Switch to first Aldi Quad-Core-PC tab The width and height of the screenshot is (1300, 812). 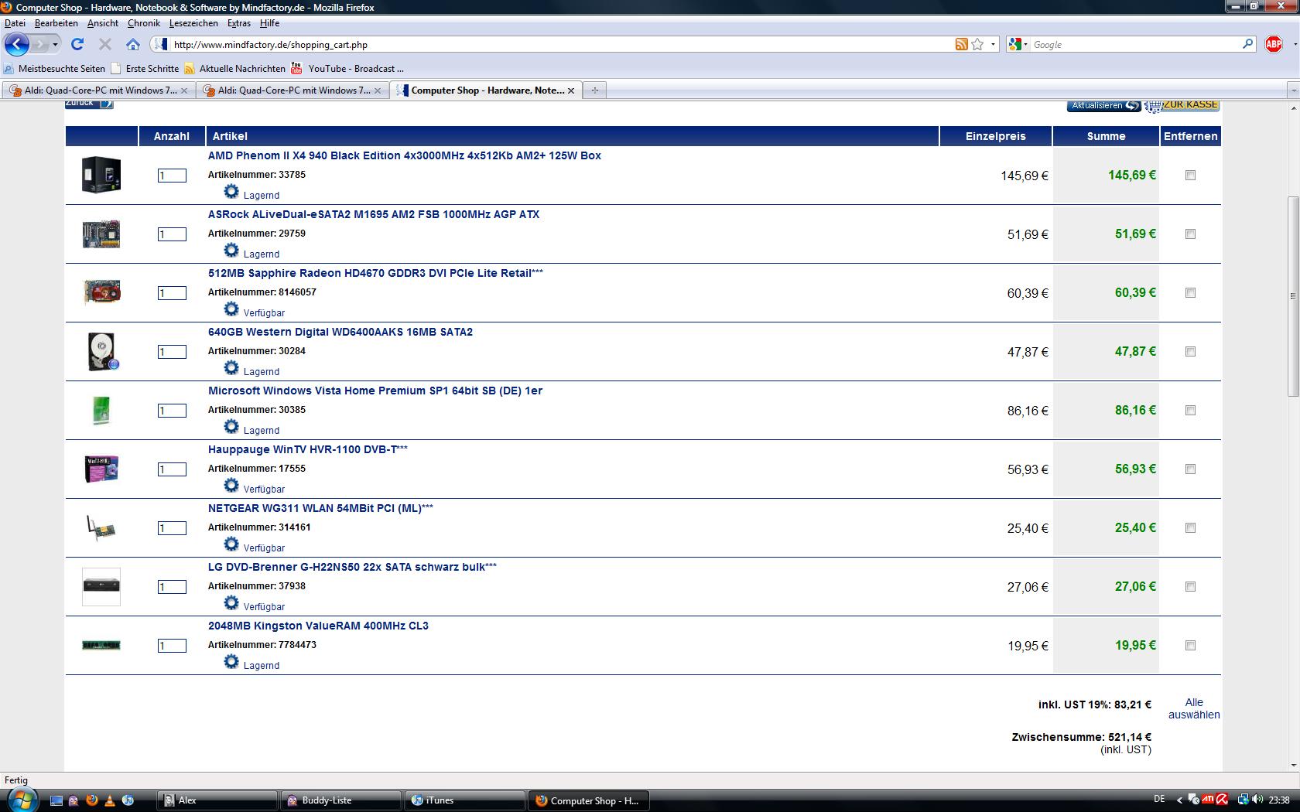tap(98, 90)
